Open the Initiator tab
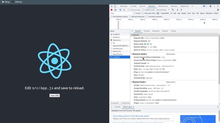Image resolution: width=220 pixels, height=123 pixels. [165, 31]
